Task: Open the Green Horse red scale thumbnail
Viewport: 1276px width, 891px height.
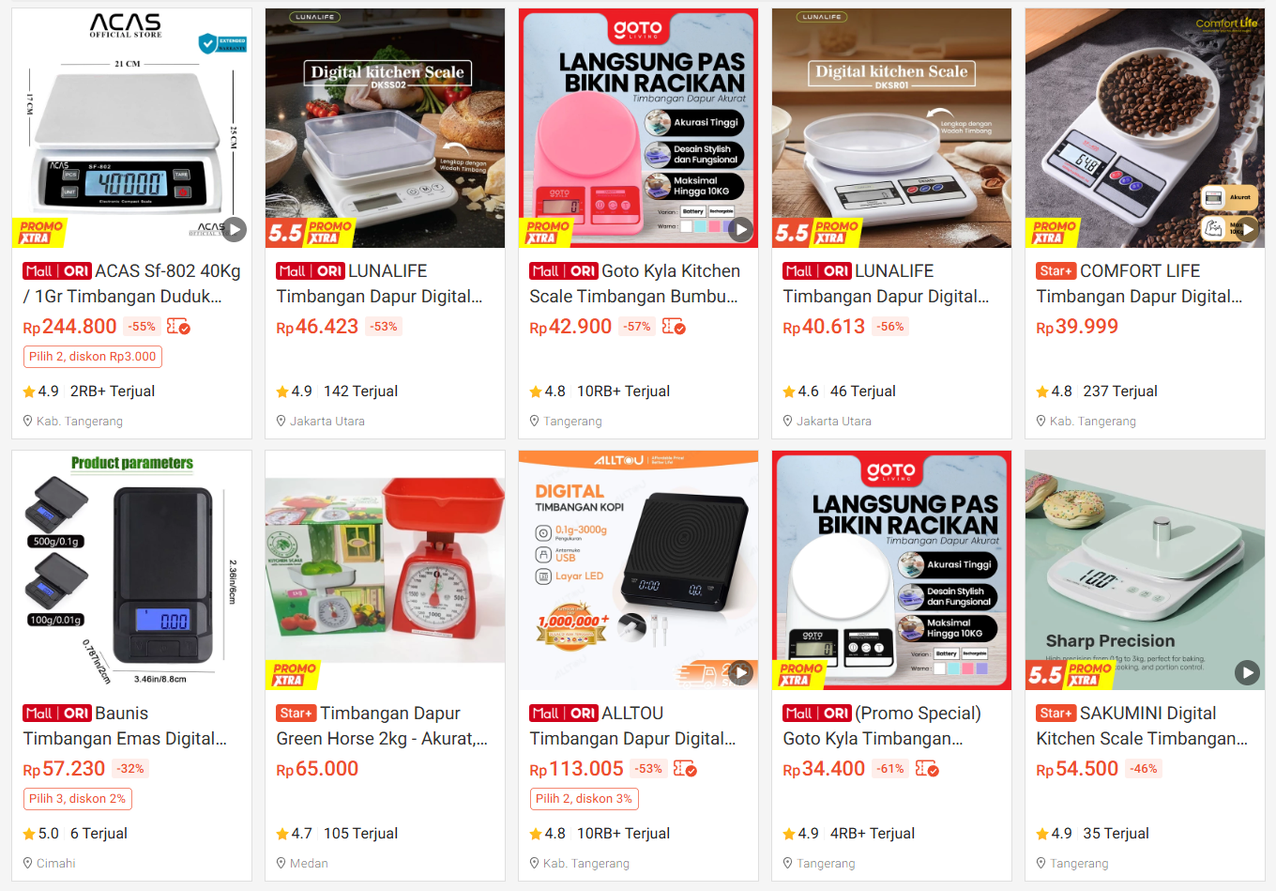Action: pos(385,571)
